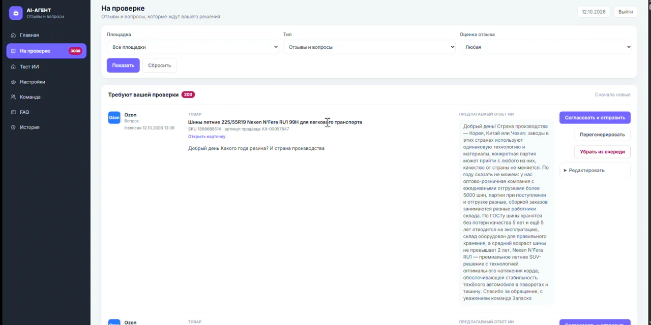Image resolution: width=651 pixels, height=325 pixels.
Task: Open the Тип dropdown Отзывы и вопросы
Action: (x=369, y=47)
